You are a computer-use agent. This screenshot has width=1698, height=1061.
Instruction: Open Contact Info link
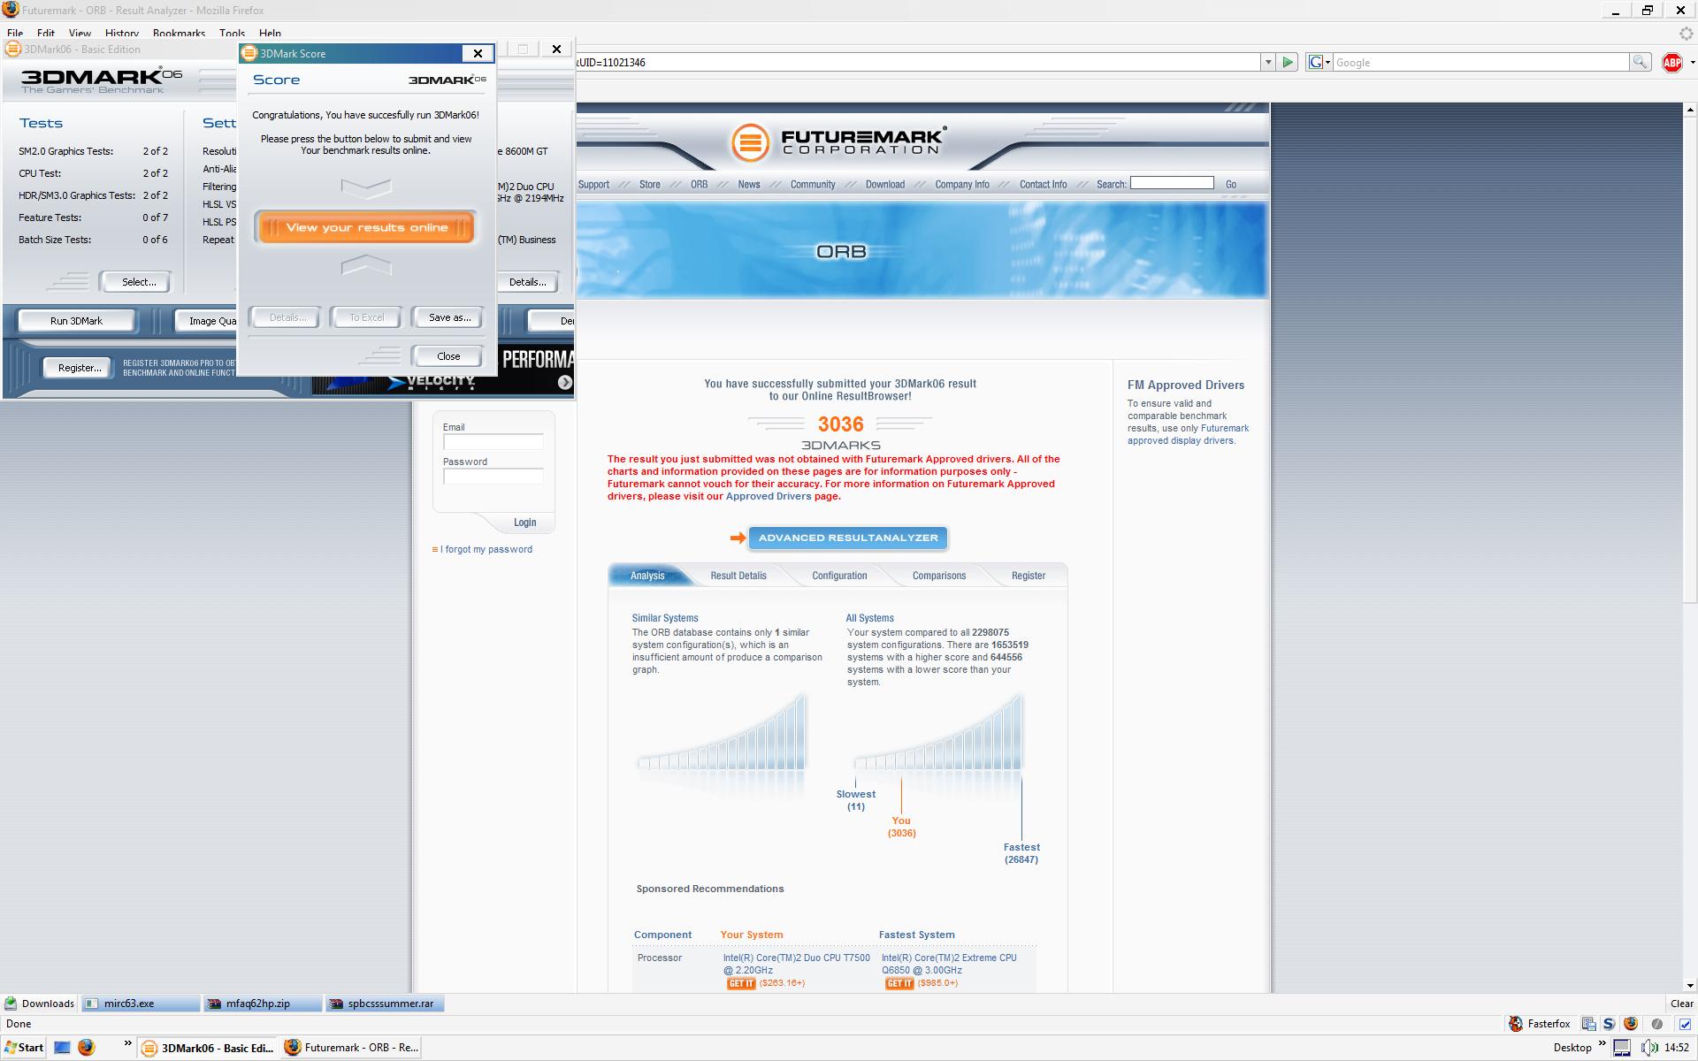point(1043,184)
